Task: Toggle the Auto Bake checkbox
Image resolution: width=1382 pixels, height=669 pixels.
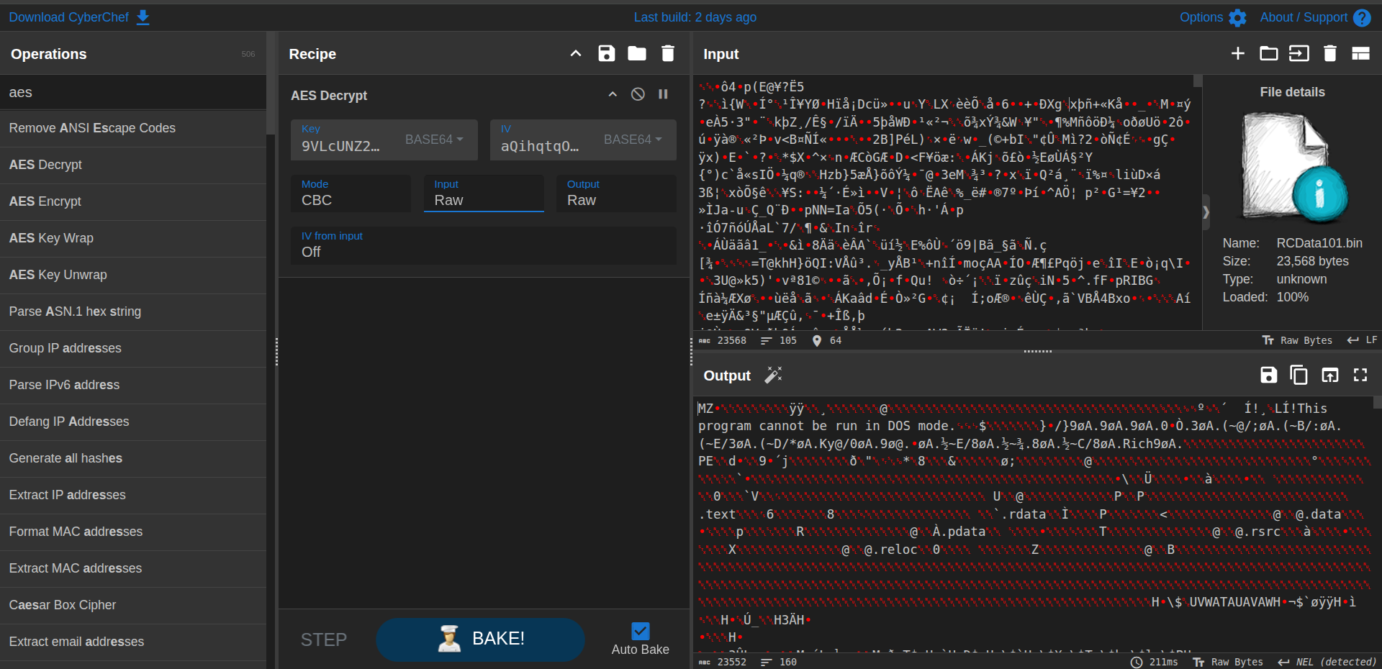Action: coord(640,631)
